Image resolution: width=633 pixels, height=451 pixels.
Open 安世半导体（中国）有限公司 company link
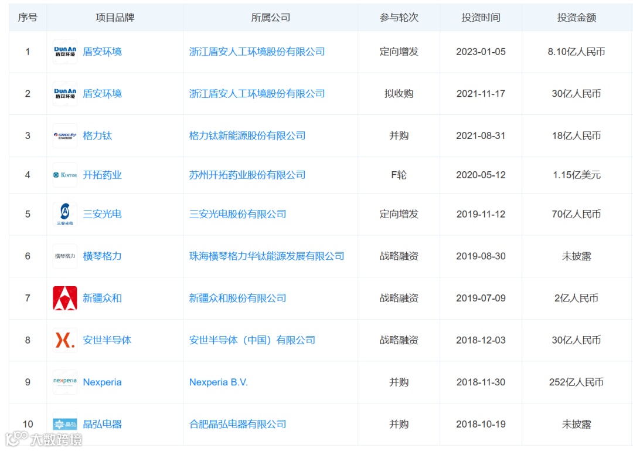pos(252,340)
